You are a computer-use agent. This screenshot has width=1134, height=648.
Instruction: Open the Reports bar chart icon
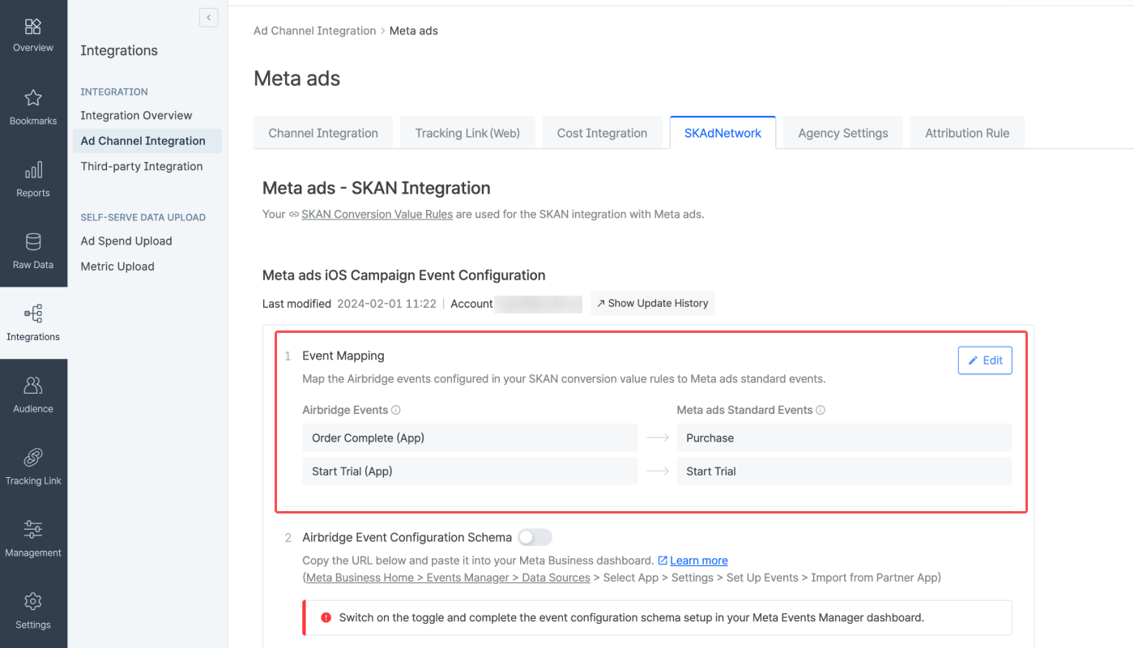pos(33,171)
